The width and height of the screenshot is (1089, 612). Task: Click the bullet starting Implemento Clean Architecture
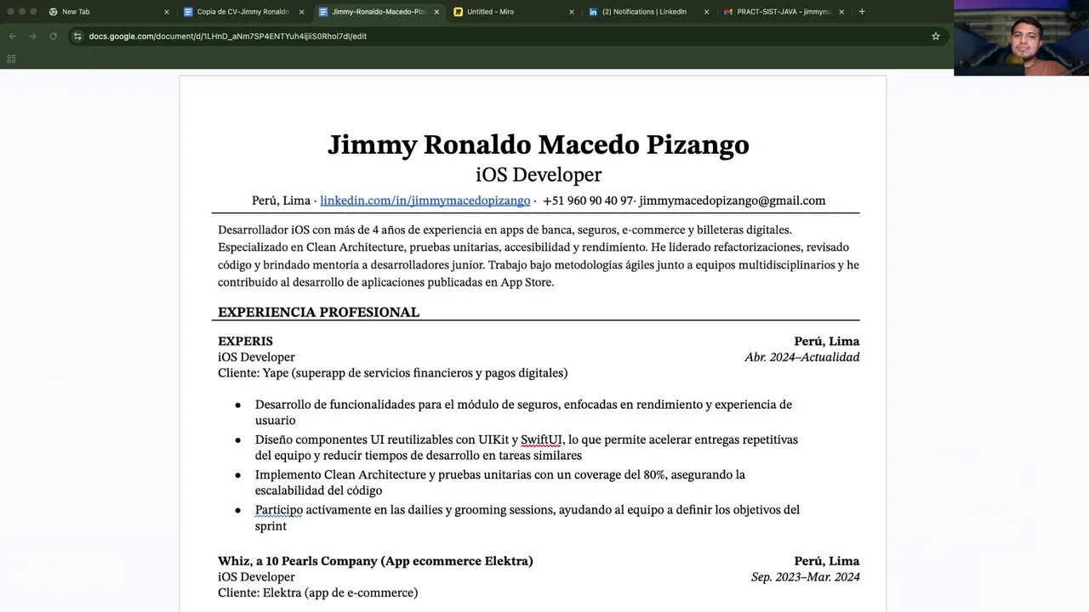tap(500, 482)
